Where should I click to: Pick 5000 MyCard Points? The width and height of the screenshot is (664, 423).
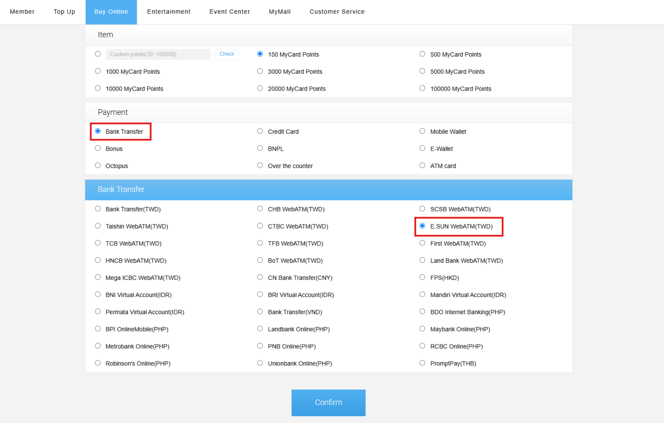[422, 71]
